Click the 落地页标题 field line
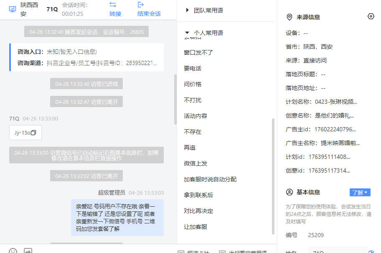This screenshot has height=253, width=381. 305,74
